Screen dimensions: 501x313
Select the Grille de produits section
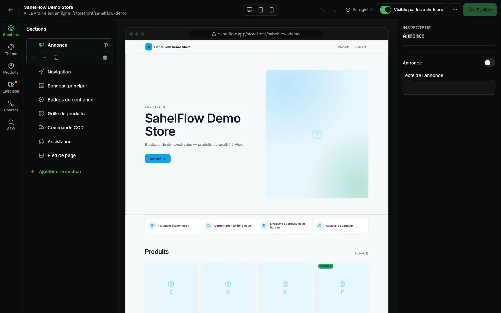point(69,114)
